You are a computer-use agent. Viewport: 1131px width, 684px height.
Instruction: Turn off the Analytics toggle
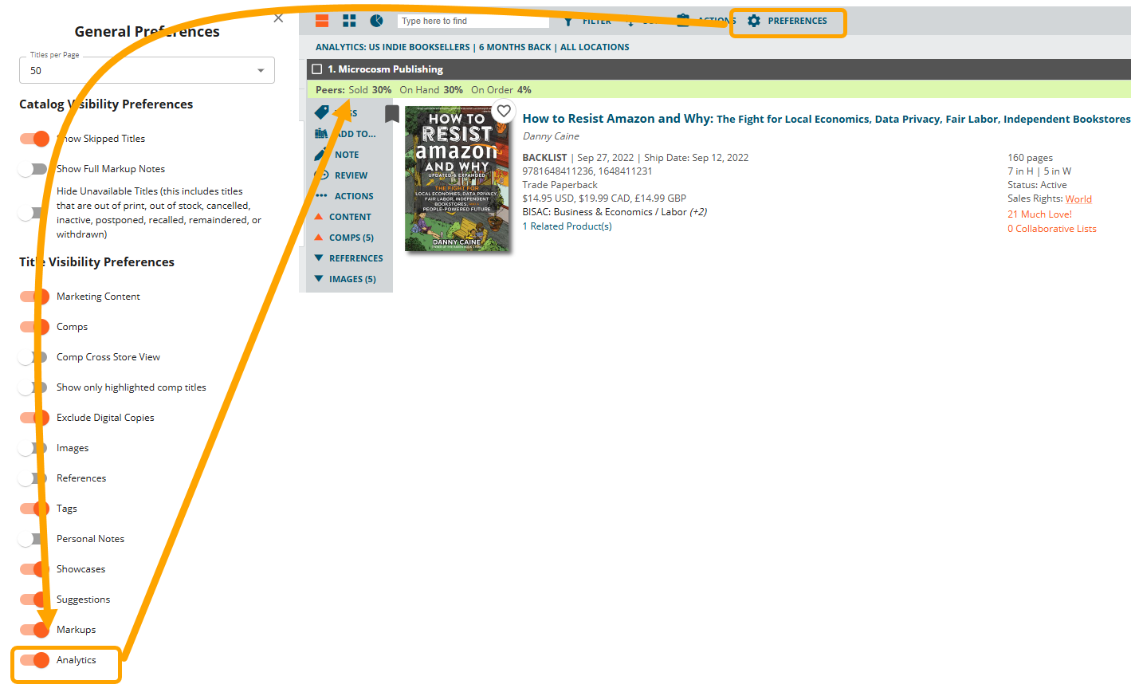pos(34,660)
